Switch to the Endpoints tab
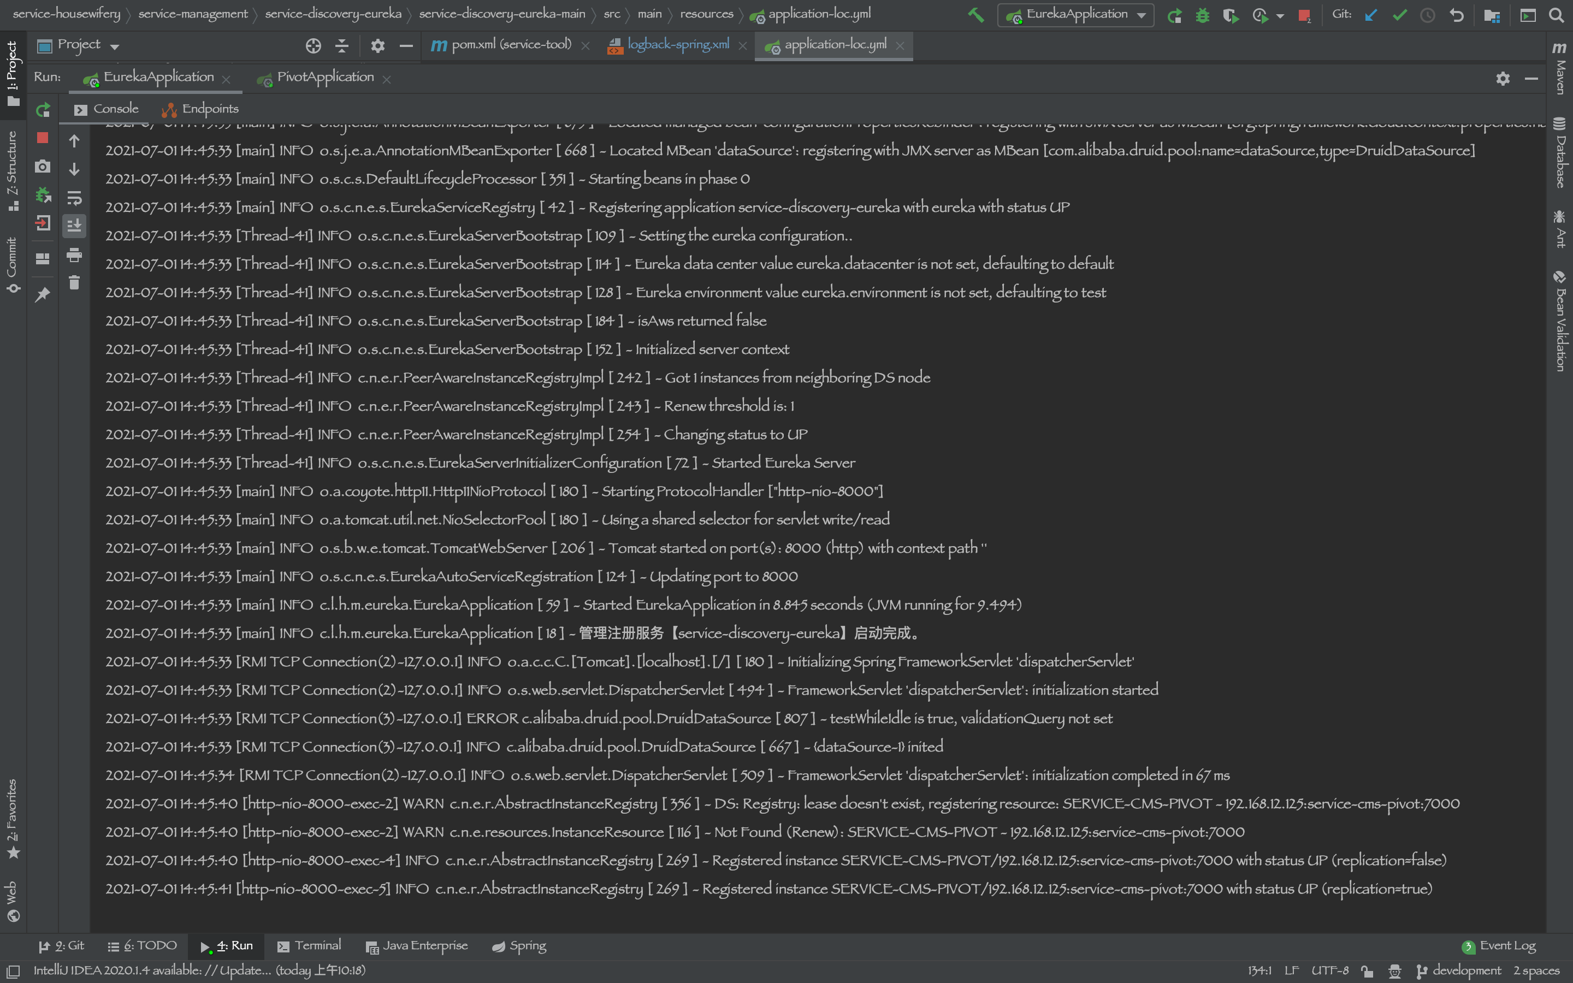Image resolution: width=1573 pixels, height=983 pixels. tap(209, 109)
